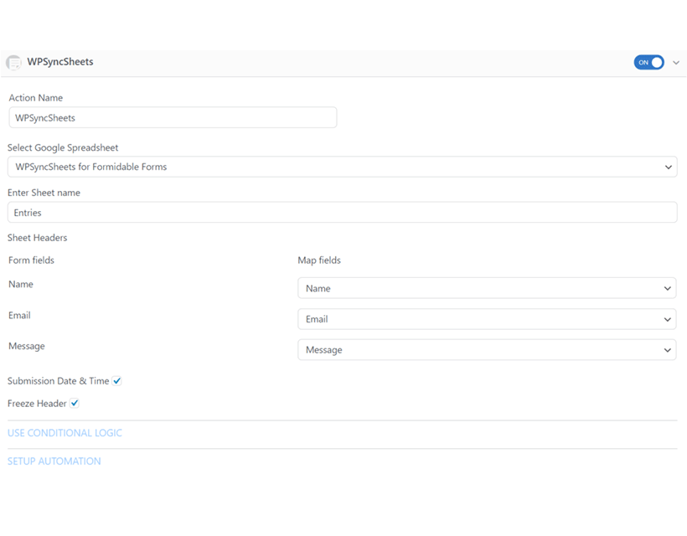Toggle the WPSyncSheets action ON switch
The image size is (687, 536).
coord(649,62)
